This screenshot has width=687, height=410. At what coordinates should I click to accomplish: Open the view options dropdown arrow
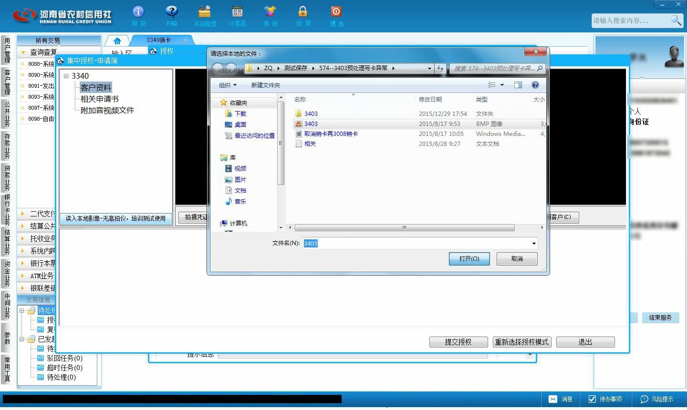pos(502,85)
